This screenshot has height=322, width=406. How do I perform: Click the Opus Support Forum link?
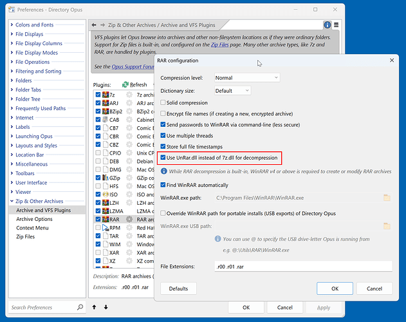133,66
